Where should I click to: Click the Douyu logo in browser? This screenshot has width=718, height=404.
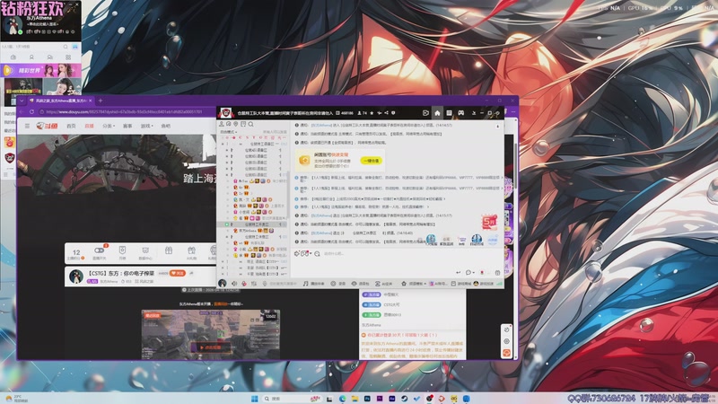48,126
